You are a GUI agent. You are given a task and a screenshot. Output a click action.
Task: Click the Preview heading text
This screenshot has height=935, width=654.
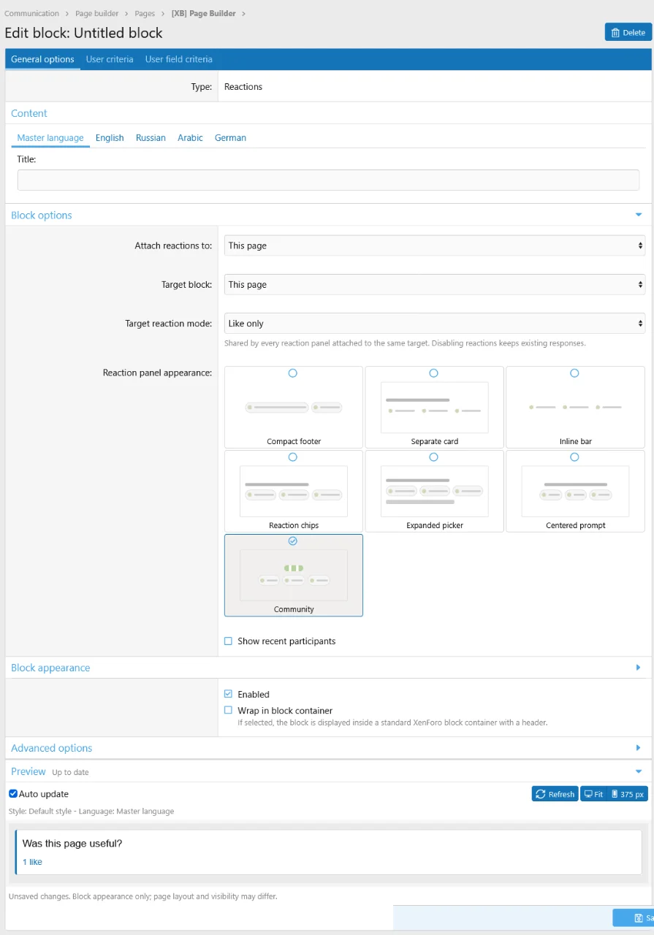(28, 771)
